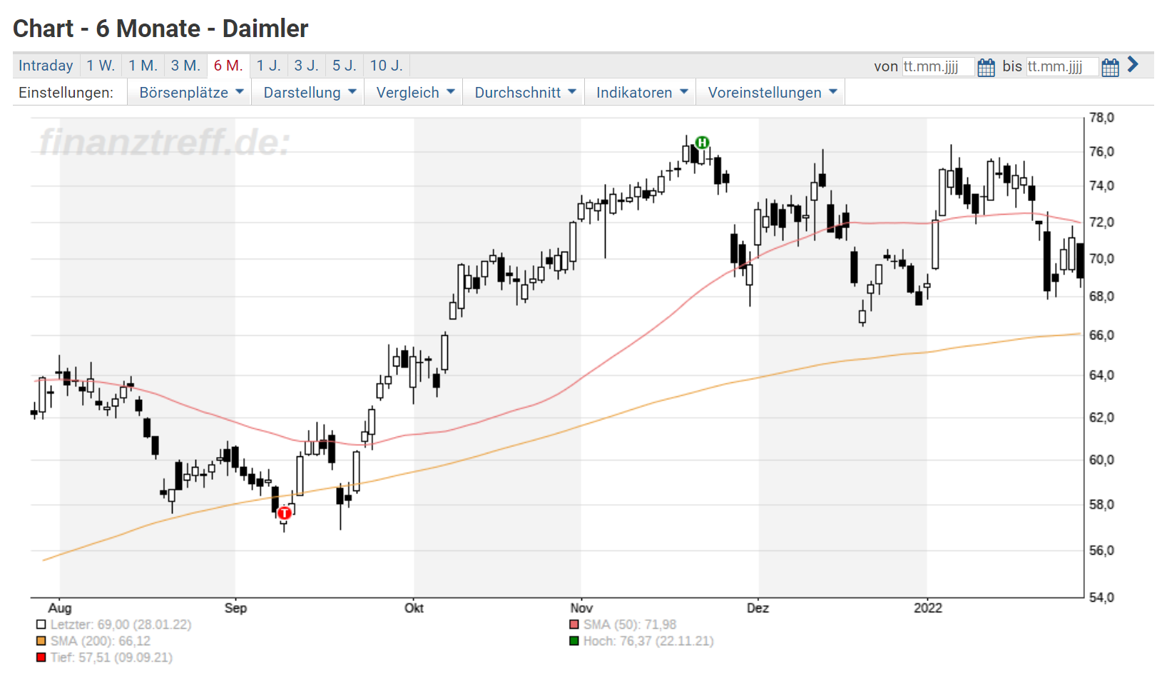Open the Darstellung dropdown
Screen dimensions: 1157x678
coord(308,93)
